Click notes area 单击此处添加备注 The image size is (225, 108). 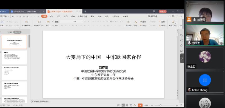(42, 102)
